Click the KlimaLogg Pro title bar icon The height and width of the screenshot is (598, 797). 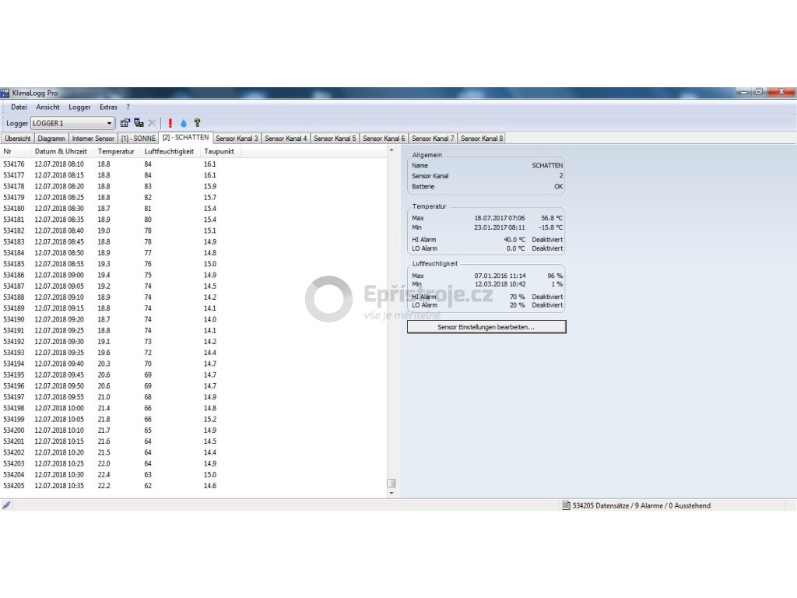point(5,93)
